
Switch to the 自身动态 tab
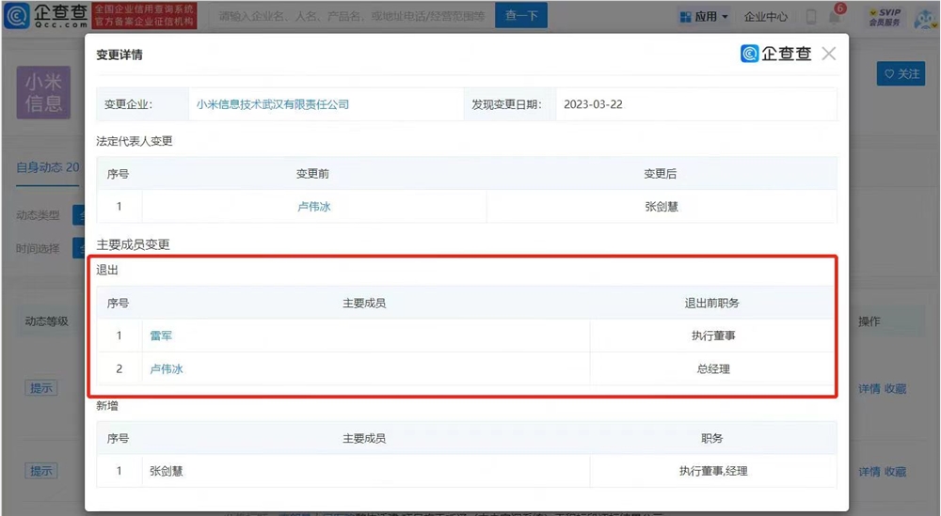(47, 167)
